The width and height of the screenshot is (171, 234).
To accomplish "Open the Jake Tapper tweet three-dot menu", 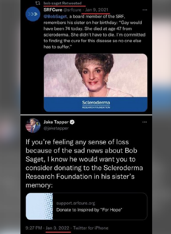I will click(x=145, y=122).
